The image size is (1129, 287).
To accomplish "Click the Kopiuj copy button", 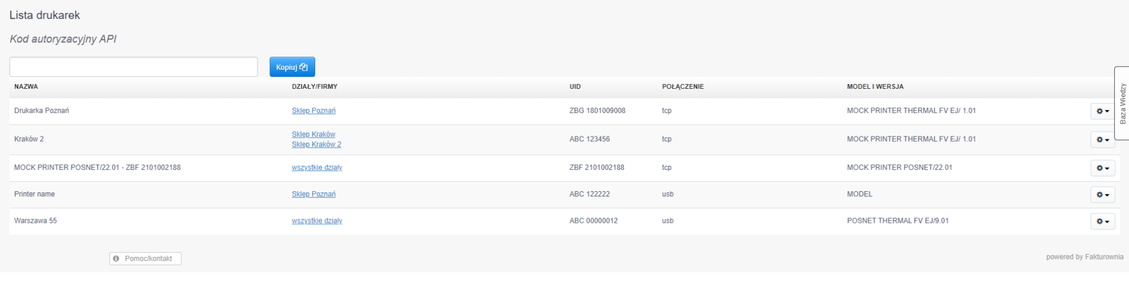I will (x=292, y=67).
